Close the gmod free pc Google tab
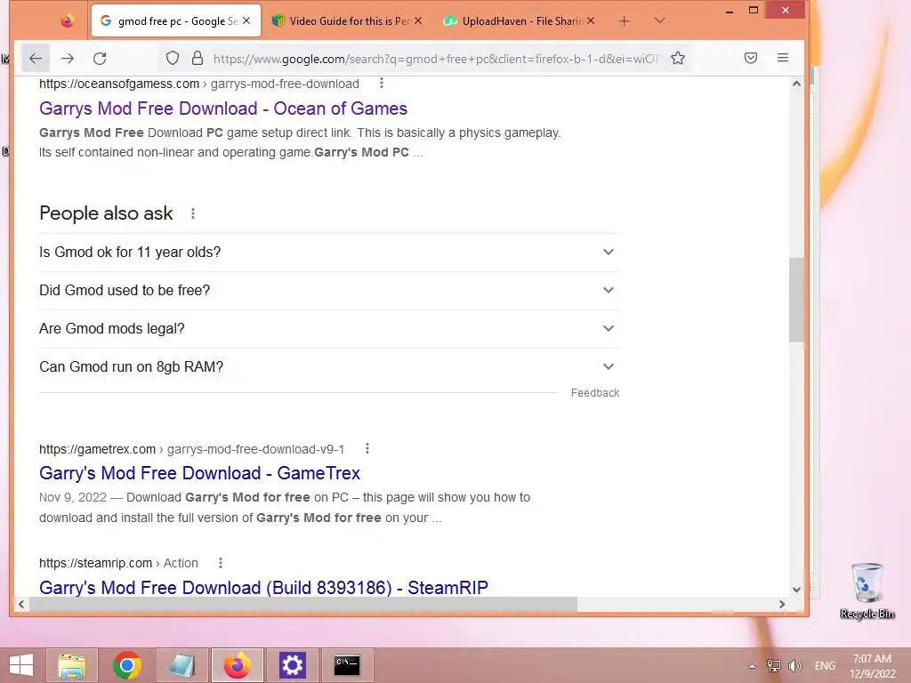 tap(246, 20)
